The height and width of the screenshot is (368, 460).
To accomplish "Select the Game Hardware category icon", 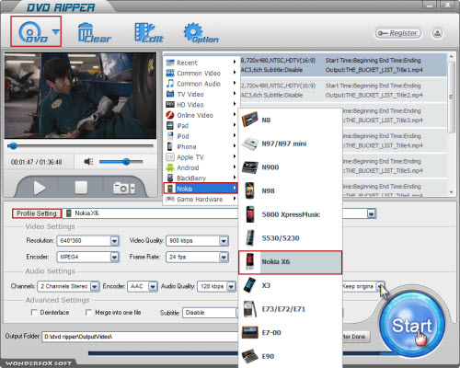I will 170,199.
